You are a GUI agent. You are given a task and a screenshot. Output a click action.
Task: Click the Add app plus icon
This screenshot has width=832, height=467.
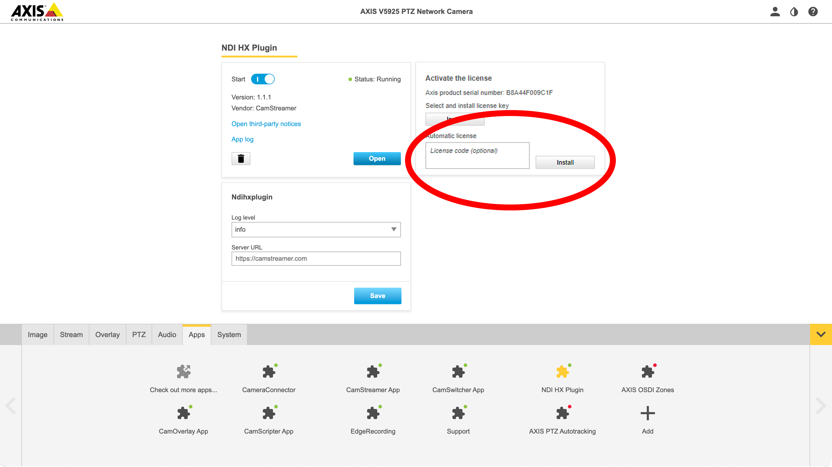(647, 413)
